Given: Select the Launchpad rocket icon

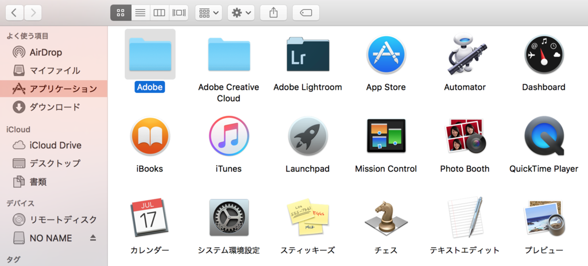Looking at the screenshot, I should (308, 136).
